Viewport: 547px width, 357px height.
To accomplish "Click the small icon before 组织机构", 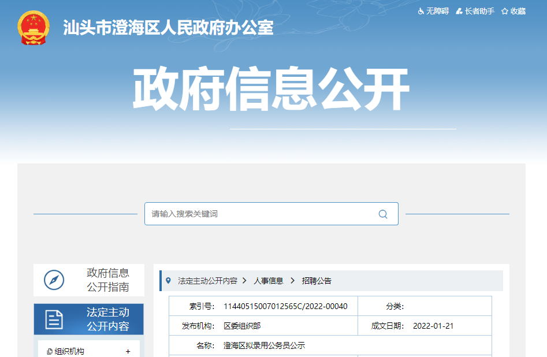I will point(50,351).
